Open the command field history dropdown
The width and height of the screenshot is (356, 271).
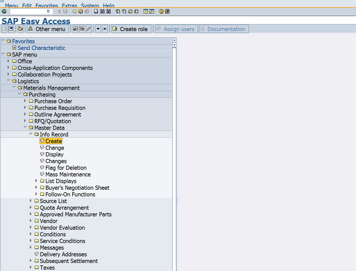tap(48, 11)
